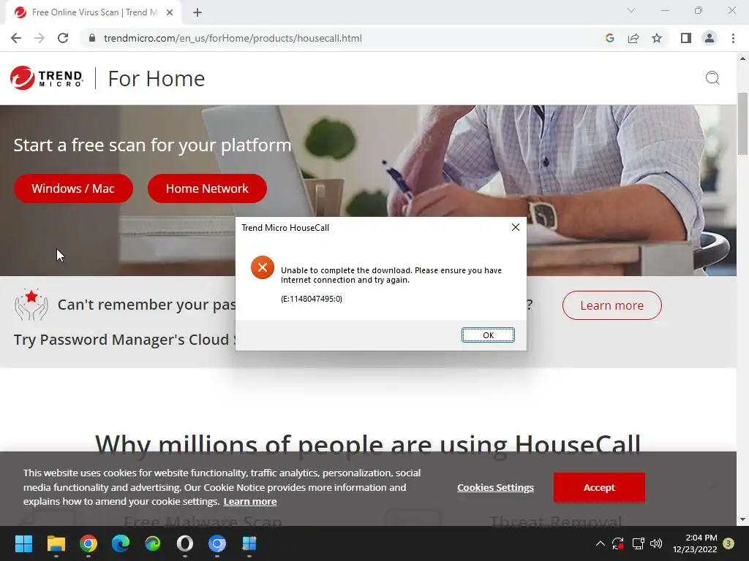749x561 pixels.
Task: Open the share this page icon
Action: 633,38
